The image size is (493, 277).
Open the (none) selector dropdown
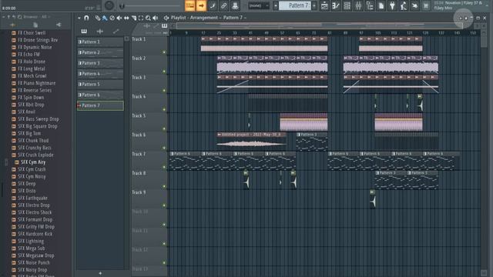tap(259, 5)
